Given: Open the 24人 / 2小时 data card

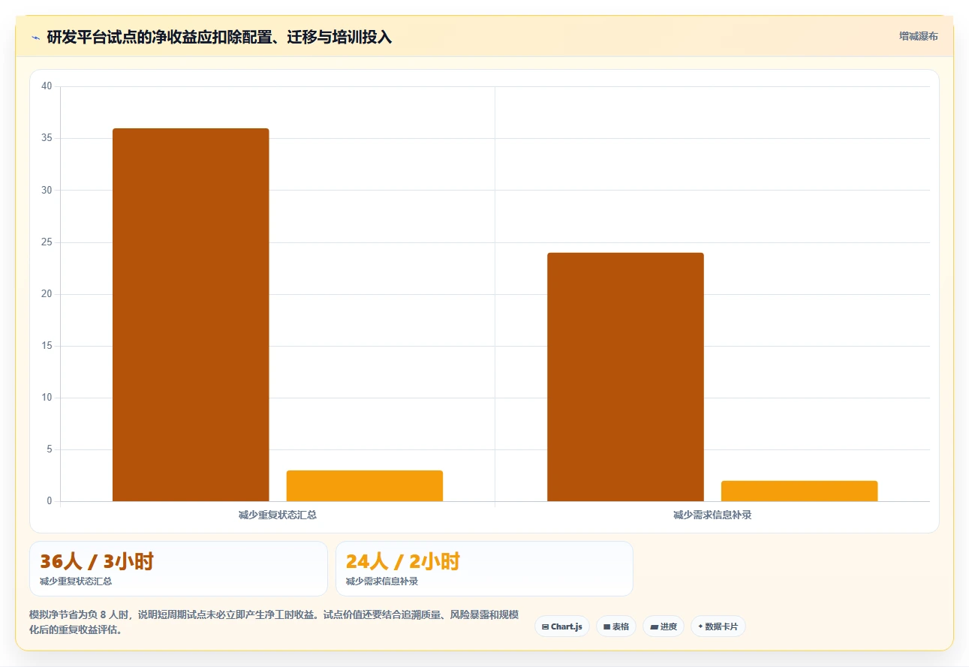Looking at the screenshot, I should pyautogui.click(x=484, y=569).
